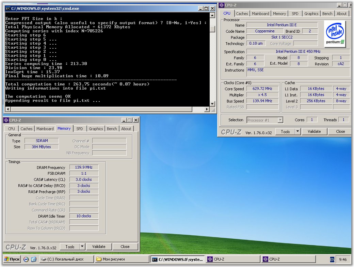
Task: Click the Level 2 cache value 256 KBytes
Action: click(x=316, y=101)
